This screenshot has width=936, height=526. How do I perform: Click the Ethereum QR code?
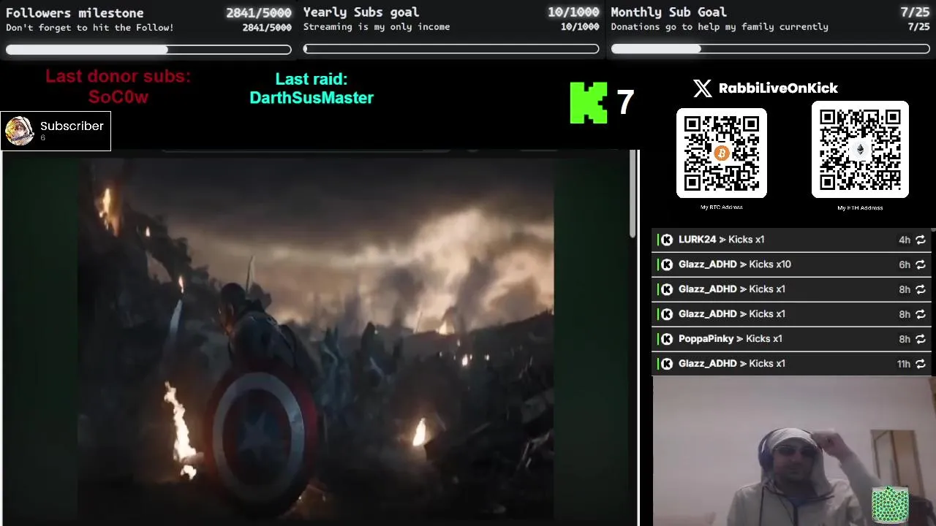tap(860, 149)
